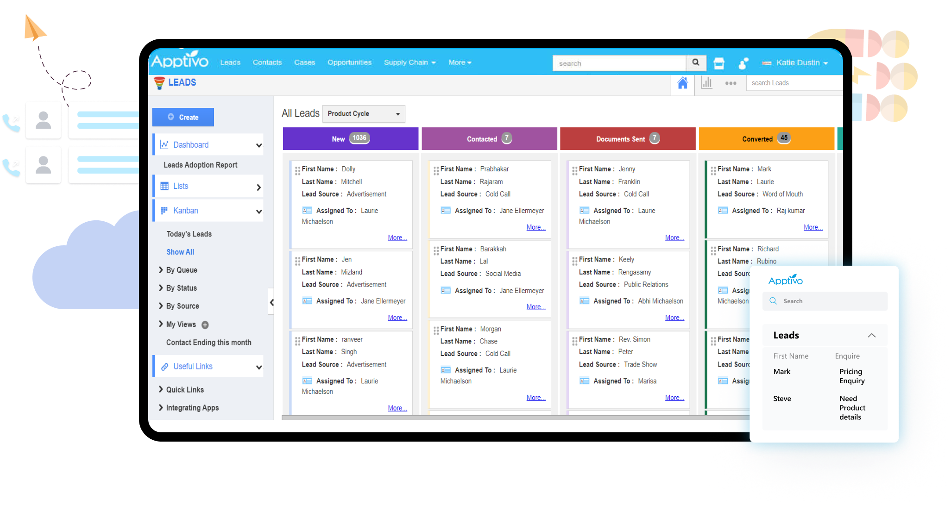This screenshot has height=505, width=951.
Task: Open the Product Cycle dropdown
Action: pos(364,114)
